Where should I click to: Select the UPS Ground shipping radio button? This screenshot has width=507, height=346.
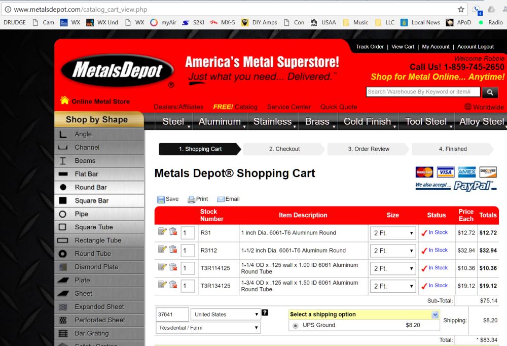[x=295, y=326]
